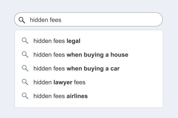Select the 'hidden fees airlines' suggestion

point(60,96)
